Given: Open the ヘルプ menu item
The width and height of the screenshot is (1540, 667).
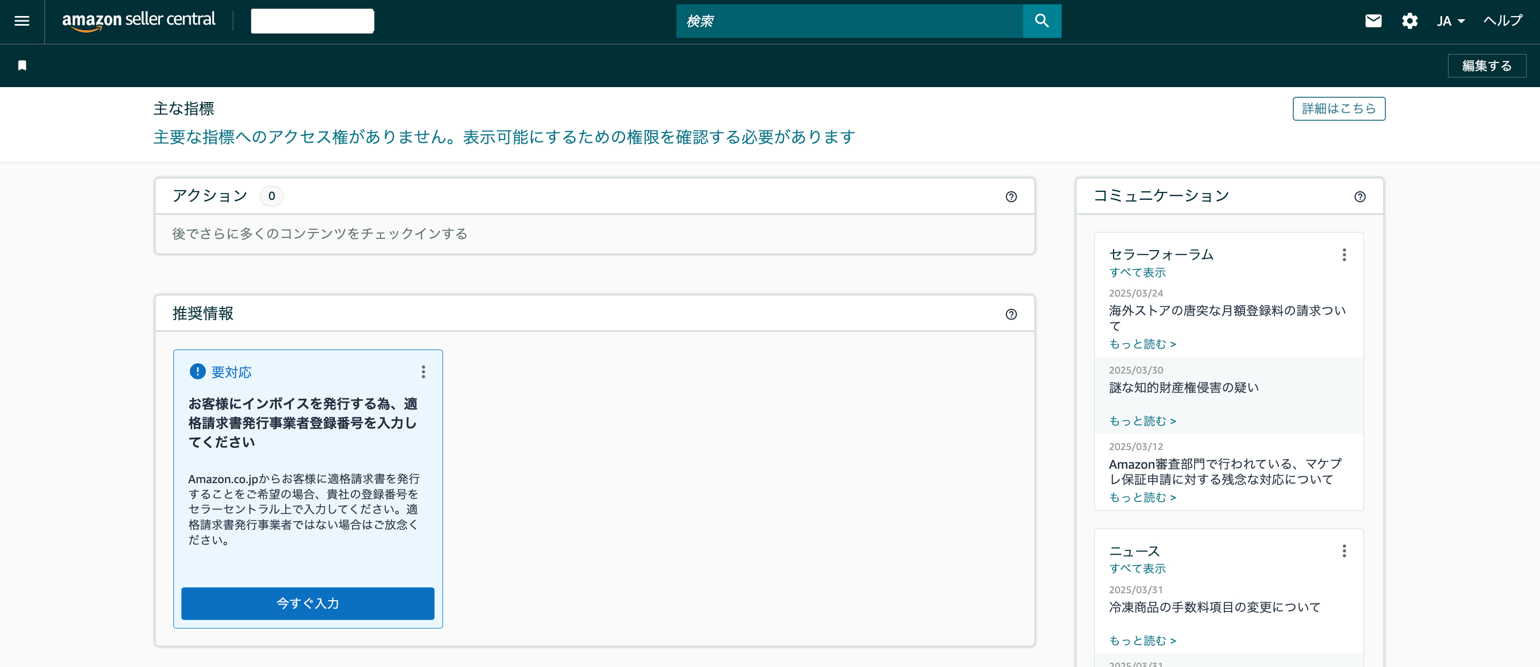Looking at the screenshot, I should 1503,21.
